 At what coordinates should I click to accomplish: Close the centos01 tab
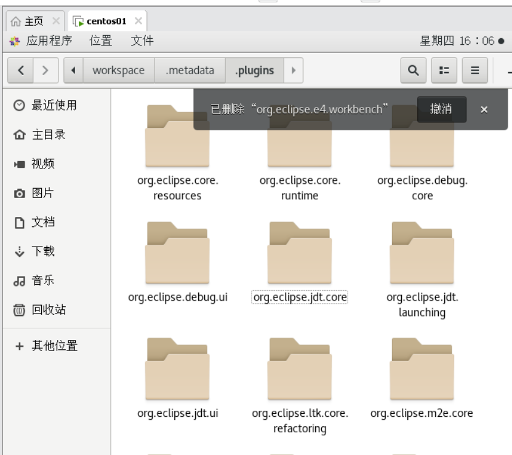(138, 21)
